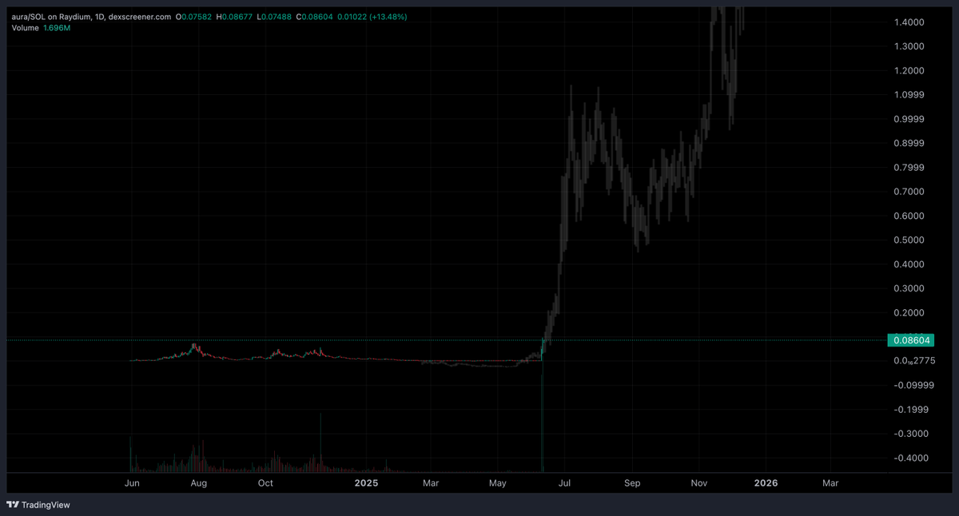Viewport: 959px width, 516px height.
Task: Click the Nov label on time axis
Action: click(699, 483)
